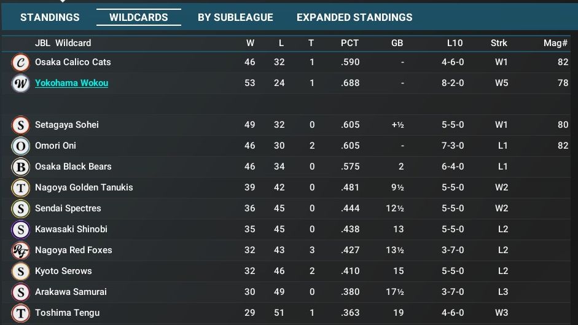Image resolution: width=578 pixels, height=325 pixels.
Task: Click the PCT column header
Action: click(350, 43)
